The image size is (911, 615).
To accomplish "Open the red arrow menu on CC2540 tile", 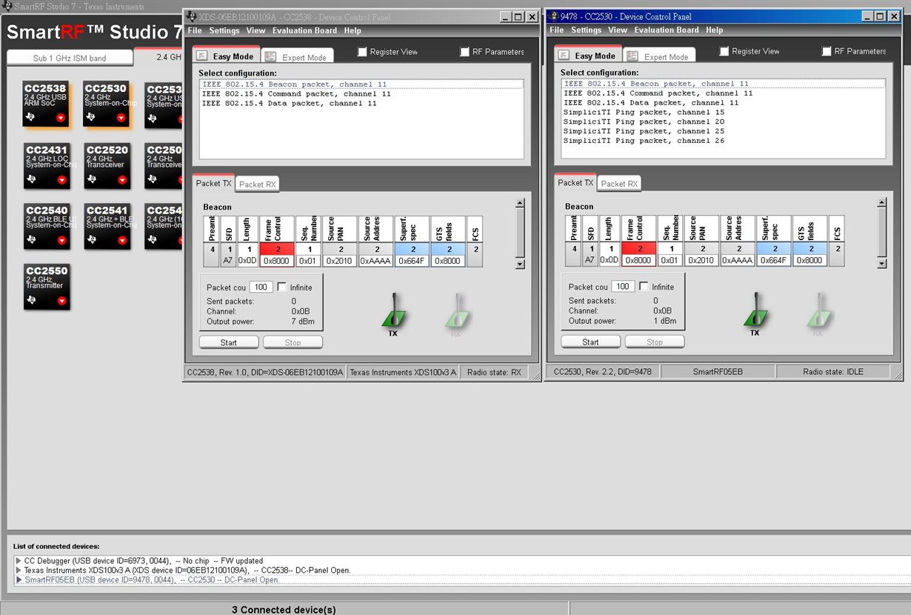I will (61, 240).
